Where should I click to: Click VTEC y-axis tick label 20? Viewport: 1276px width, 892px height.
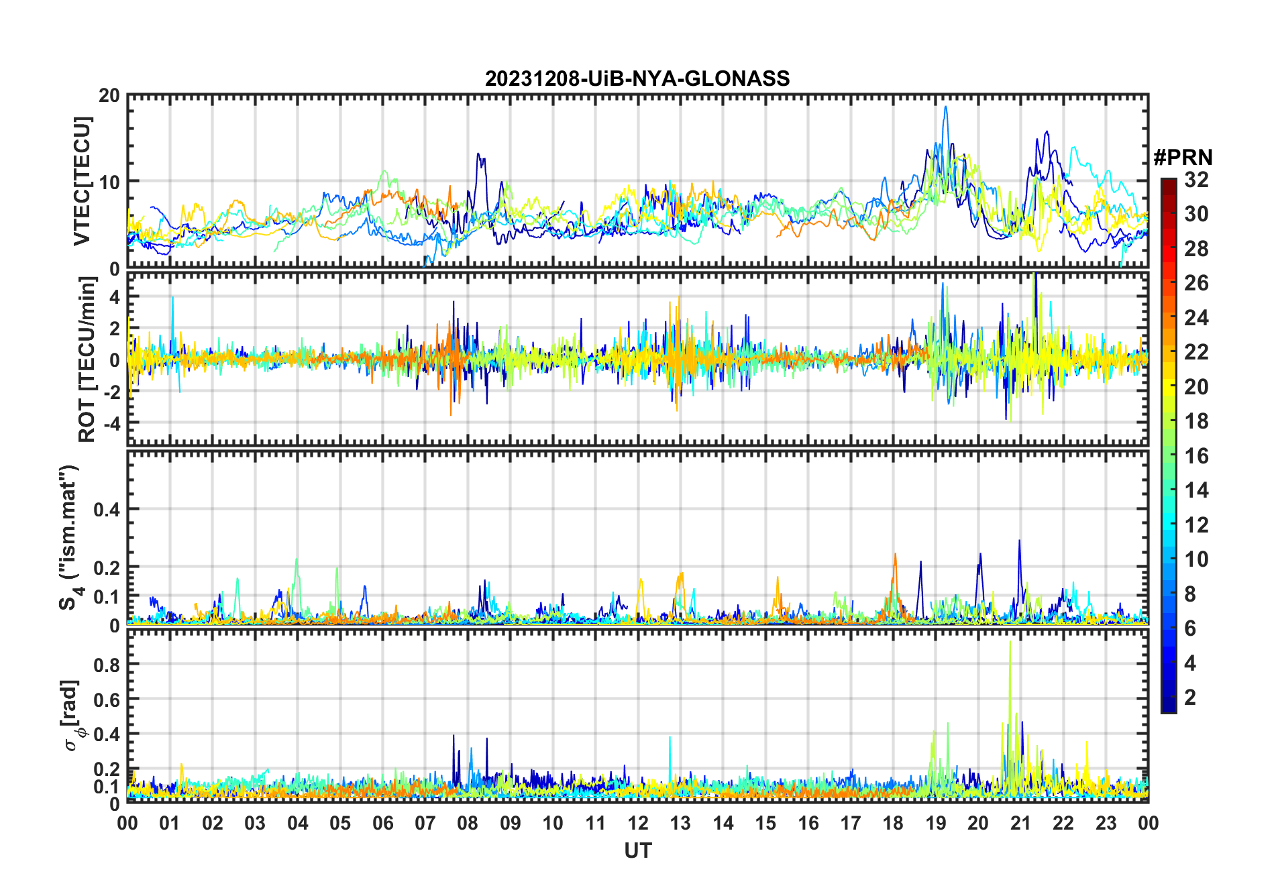[x=109, y=95]
